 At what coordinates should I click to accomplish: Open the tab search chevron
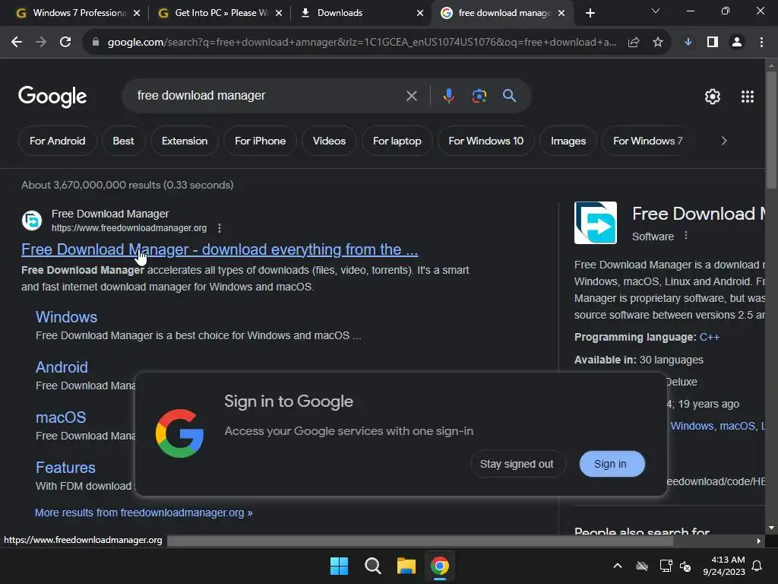pos(656,11)
